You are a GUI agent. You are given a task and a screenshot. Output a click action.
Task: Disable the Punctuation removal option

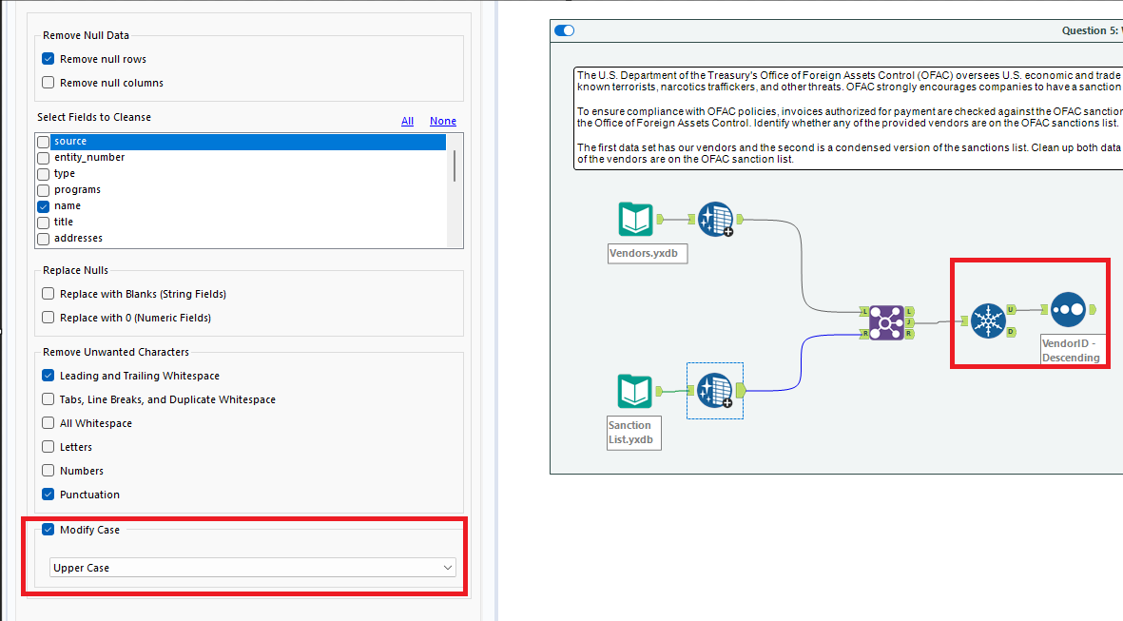48,494
